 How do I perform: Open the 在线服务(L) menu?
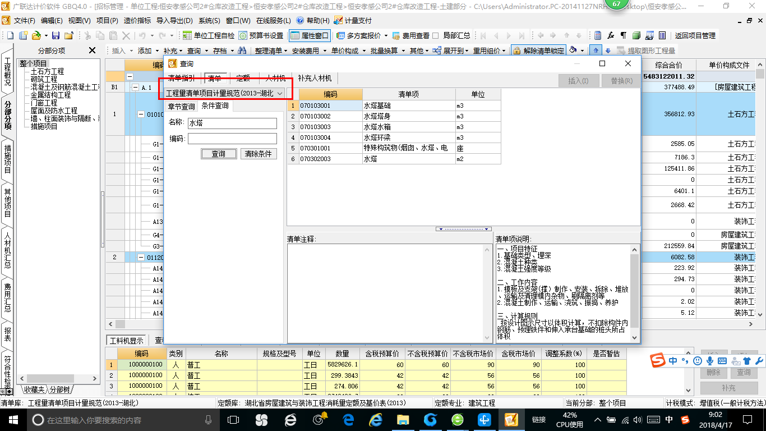(273, 20)
